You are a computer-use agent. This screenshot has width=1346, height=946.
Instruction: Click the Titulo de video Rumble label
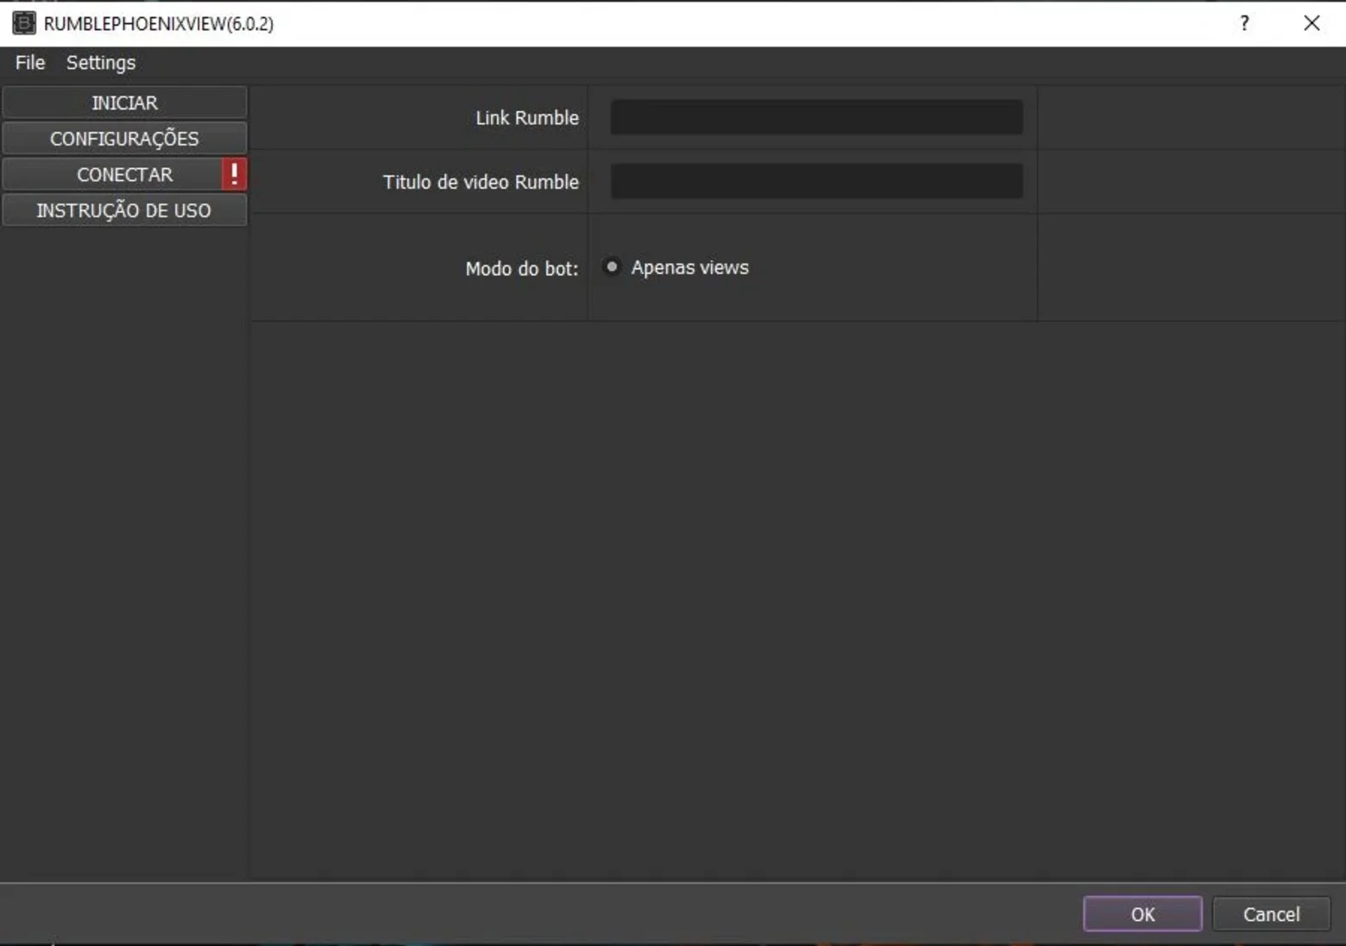[x=481, y=182]
